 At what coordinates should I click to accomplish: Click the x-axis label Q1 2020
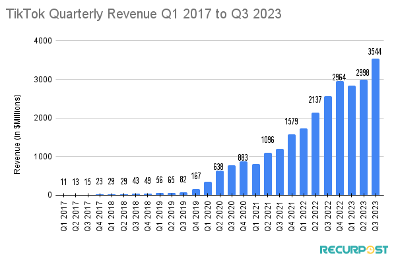pyautogui.click(x=208, y=216)
